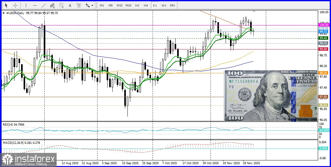Click the 98.00 orange level label
The width and height of the screenshot is (331, 167).
[x=323, y=73]
